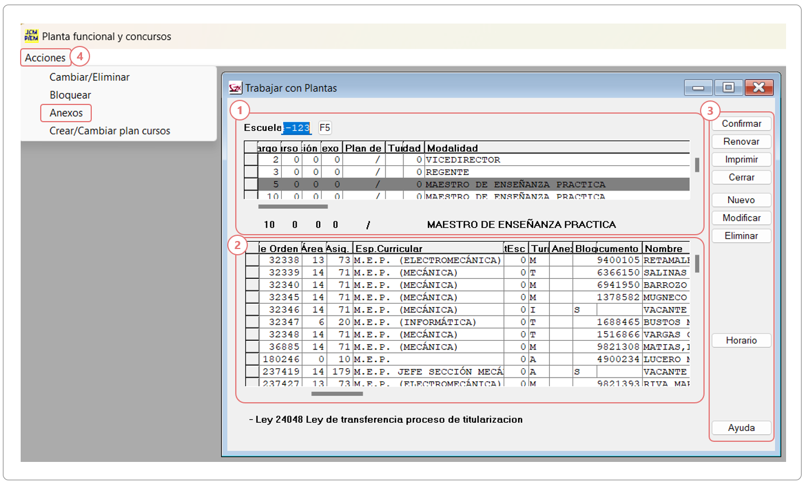The height and width of the screenshot is (482, 805).
Task: Click the F5 button beside Escuela
Action: click(325, 127)
